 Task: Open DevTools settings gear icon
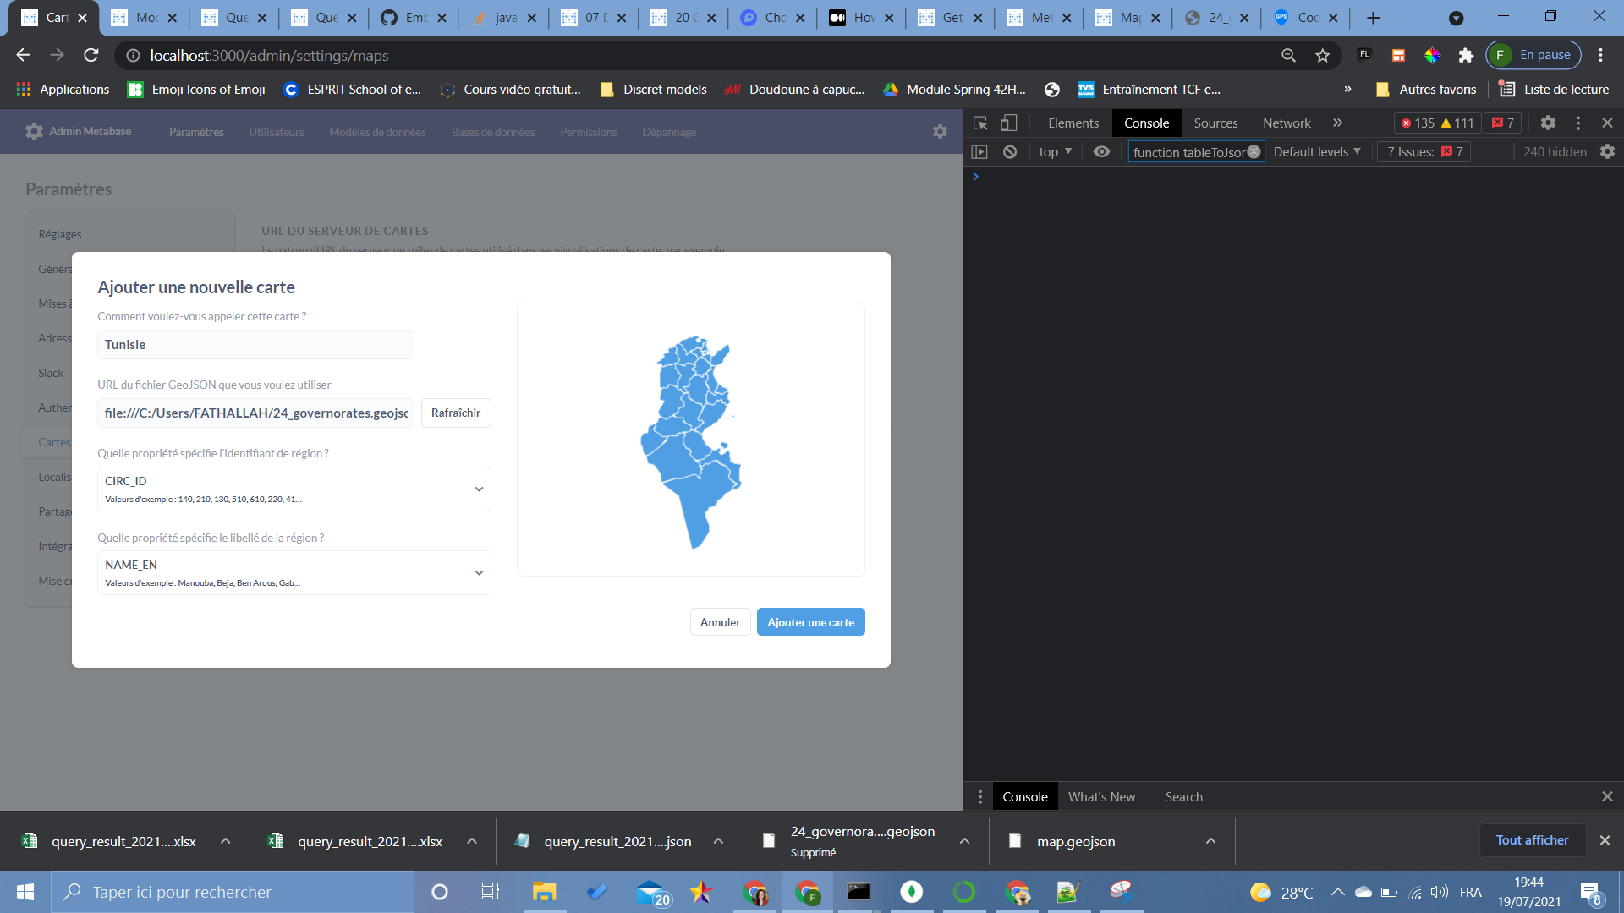[1548, 123]
